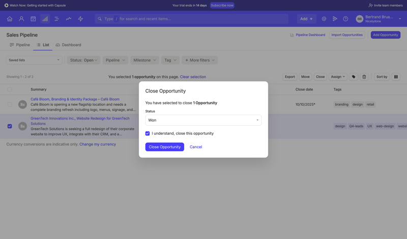Screen dimensions: 407x239
Task: Click the Invite team members icon
Action: coord(370,5)
